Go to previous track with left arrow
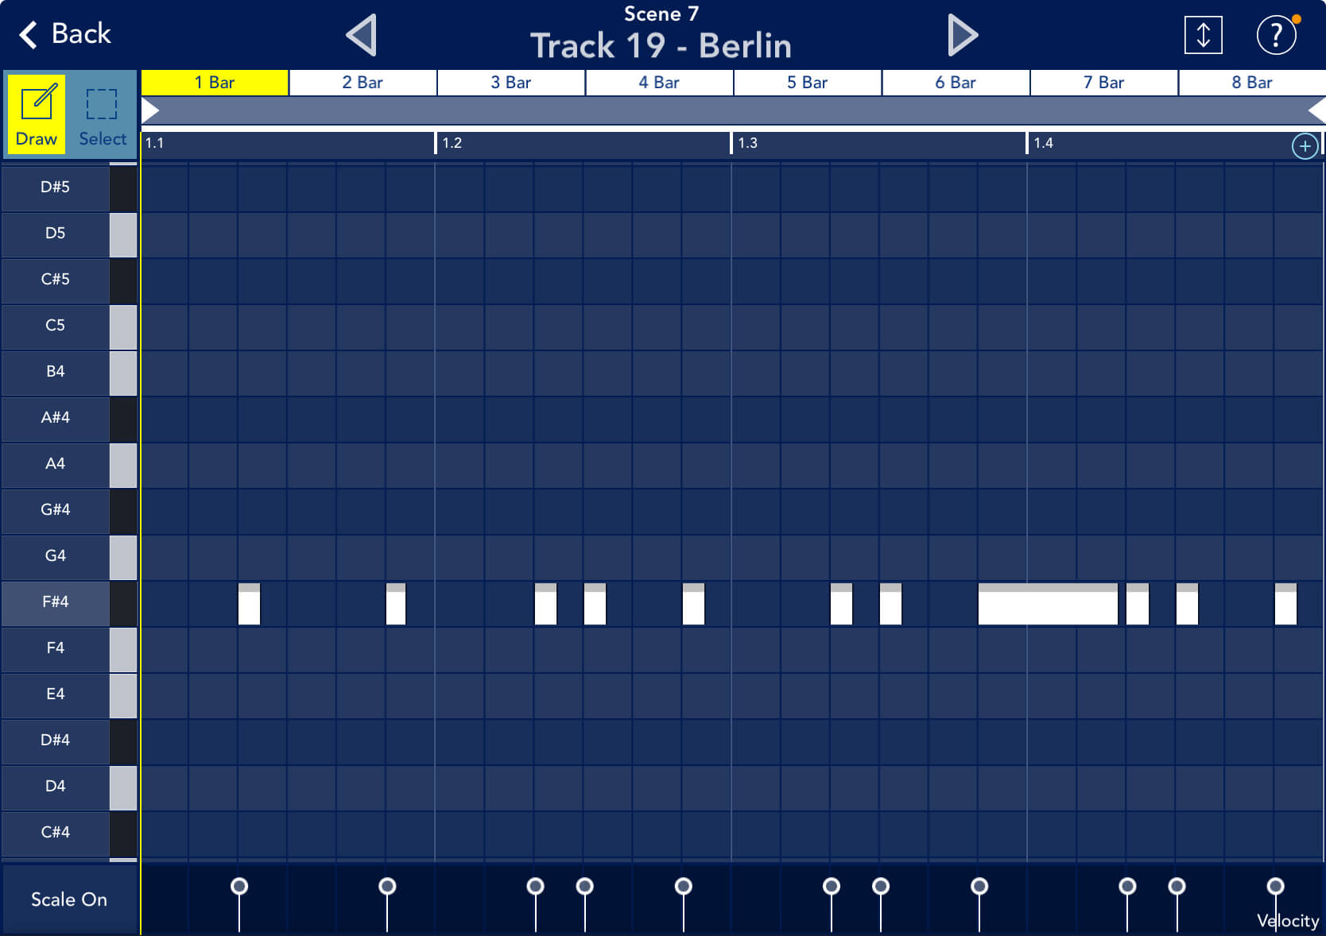The width and height of the screenshot is (1326, 936). (x=362, y=36)
